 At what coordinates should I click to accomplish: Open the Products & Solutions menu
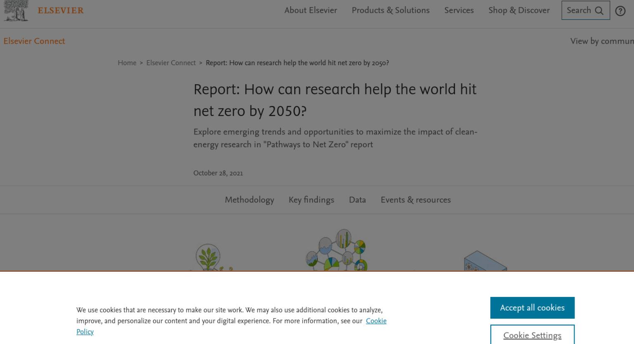click(x=390, y=10)
